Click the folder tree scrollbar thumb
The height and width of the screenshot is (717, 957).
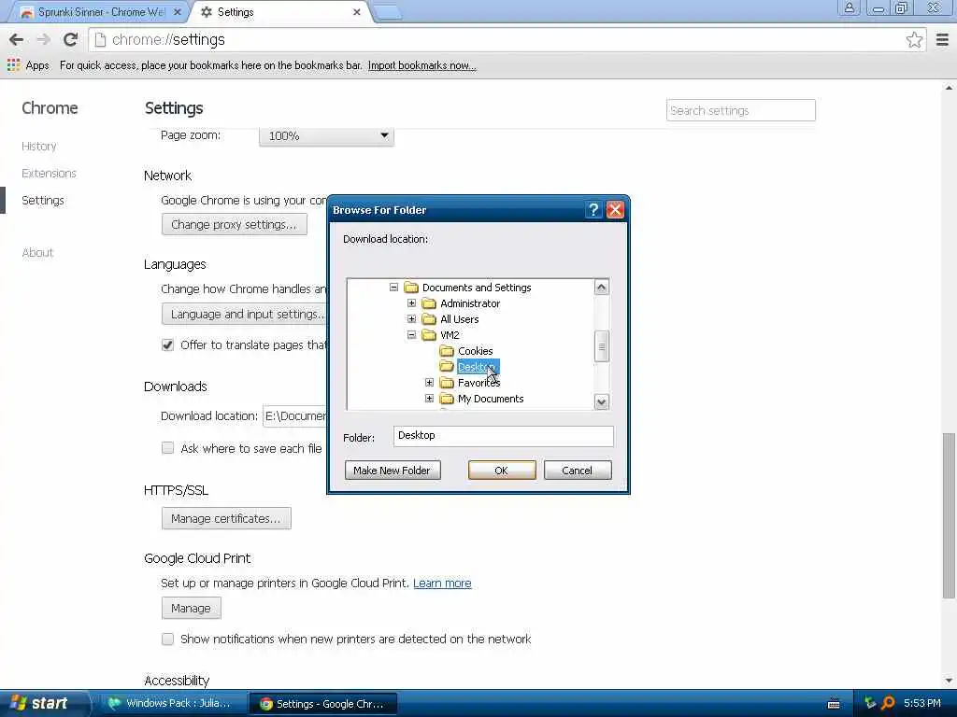point(602,345)
